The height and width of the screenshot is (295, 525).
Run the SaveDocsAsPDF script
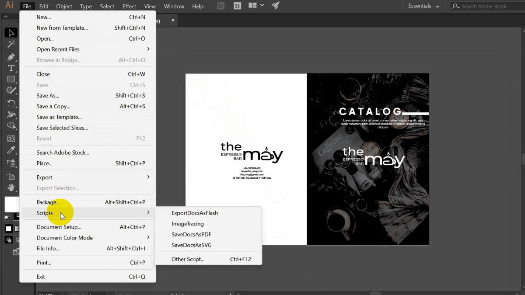click(209, 234)
